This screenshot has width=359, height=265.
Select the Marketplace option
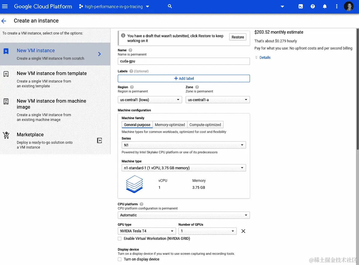[55, 140]
